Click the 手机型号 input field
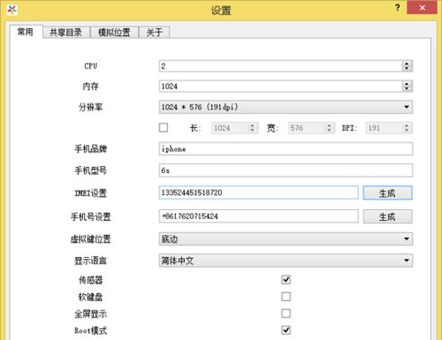The width and height of the screenshot is (442, 340). coord(286,170)
